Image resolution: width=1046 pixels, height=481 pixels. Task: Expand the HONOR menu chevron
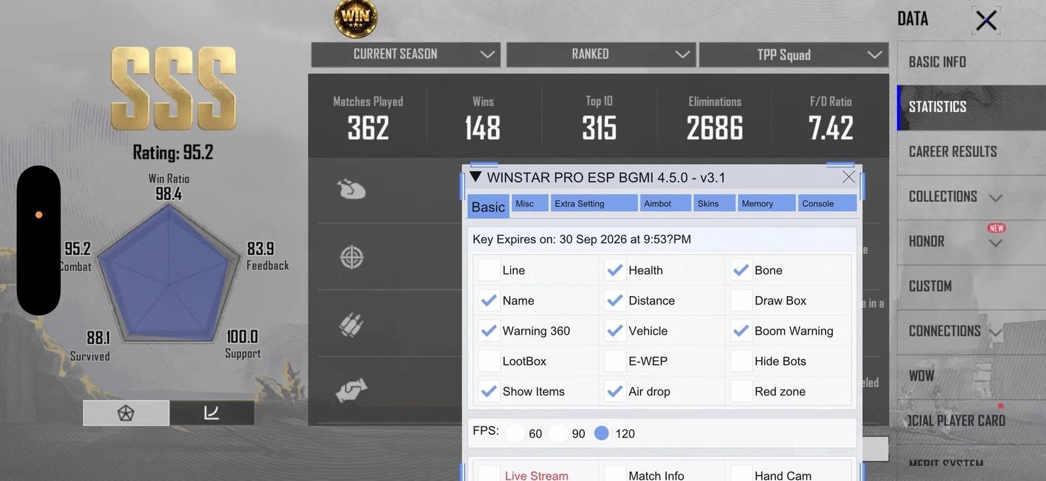tap(996, 243)
